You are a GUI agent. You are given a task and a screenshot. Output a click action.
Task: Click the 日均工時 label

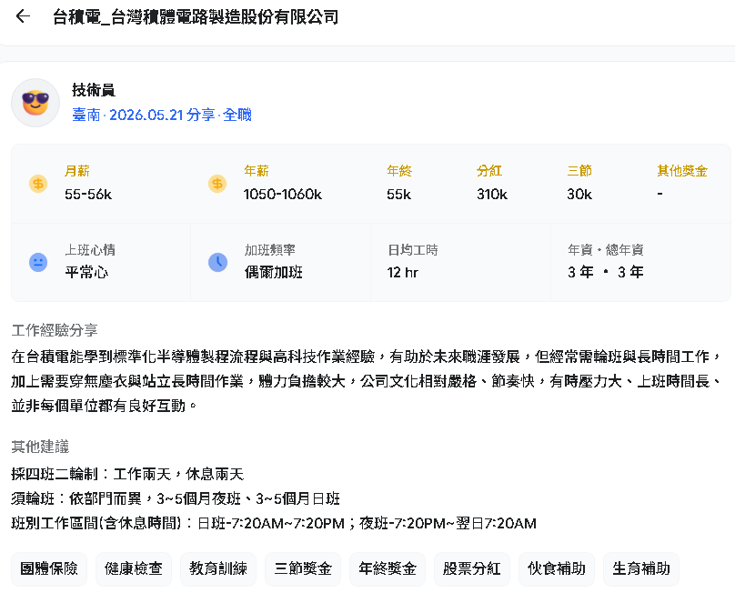(412, 250)
